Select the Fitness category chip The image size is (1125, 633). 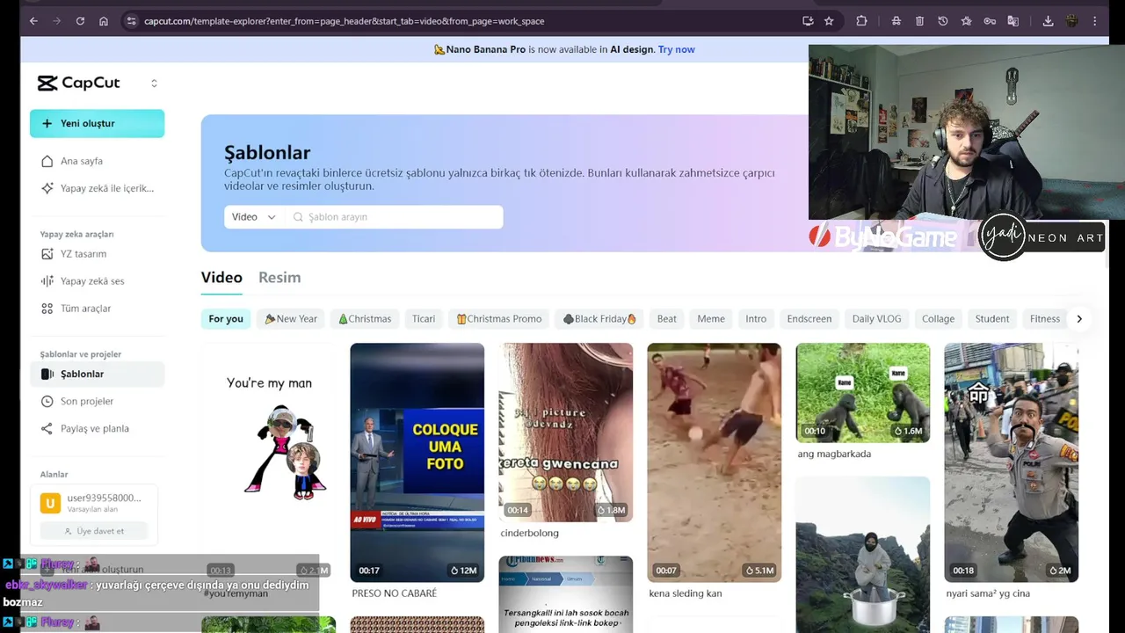[1045, 318]
